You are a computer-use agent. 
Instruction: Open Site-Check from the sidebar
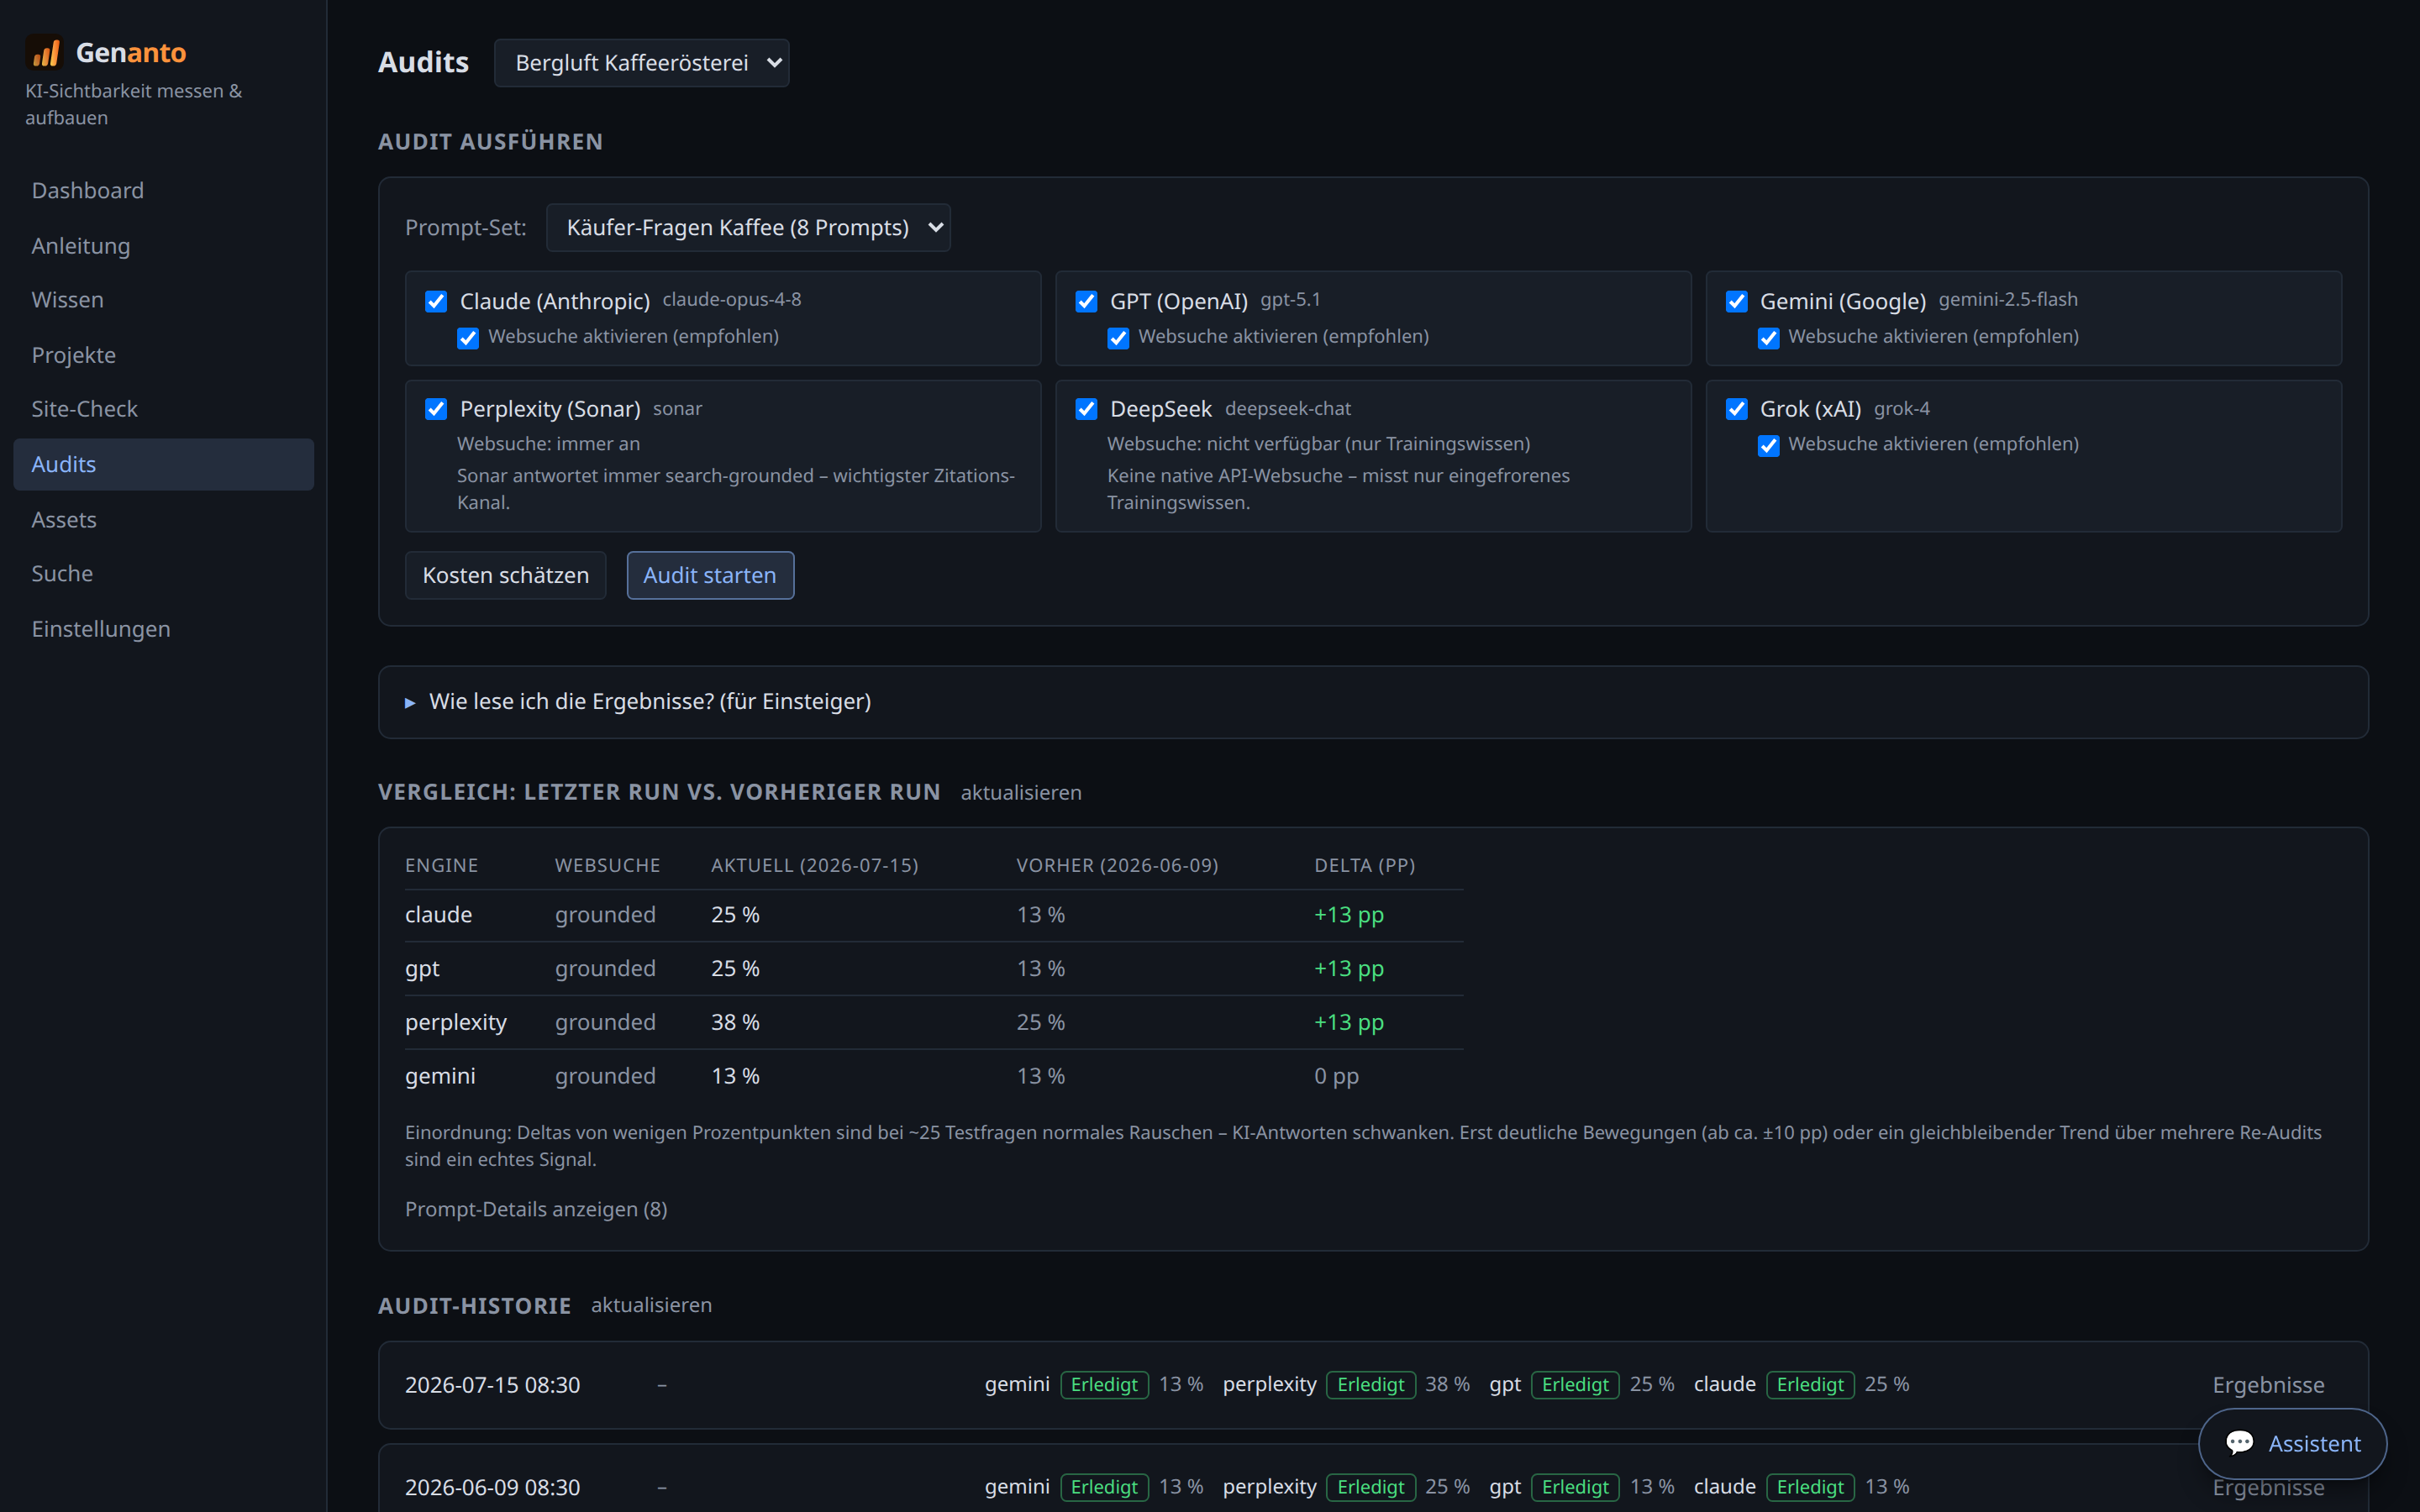[164, 409]
